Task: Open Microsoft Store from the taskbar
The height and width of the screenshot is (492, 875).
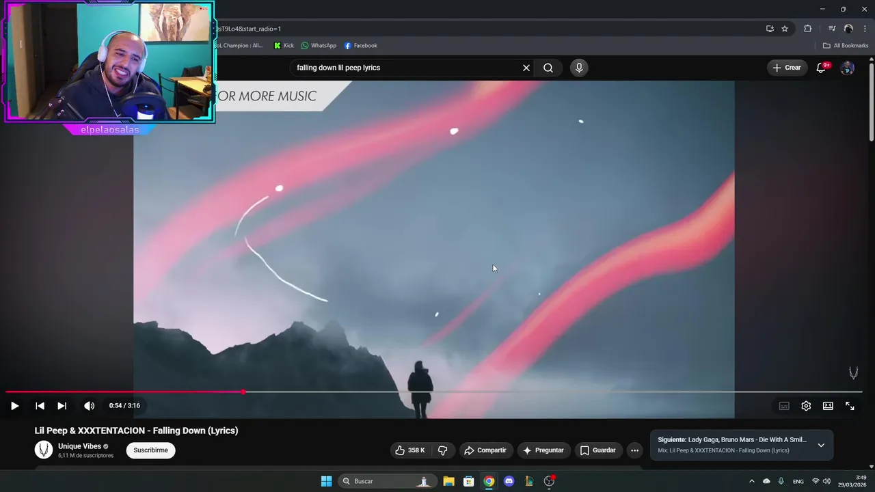Action: (469, 481)
